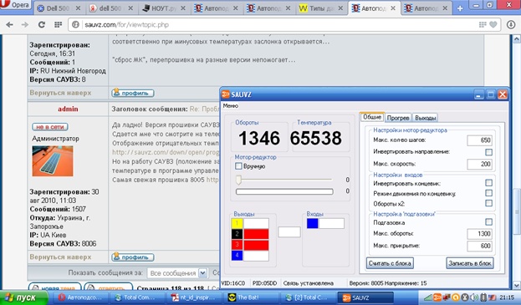Edit 'Макс. скорость' field value 200

click(479, 164)
